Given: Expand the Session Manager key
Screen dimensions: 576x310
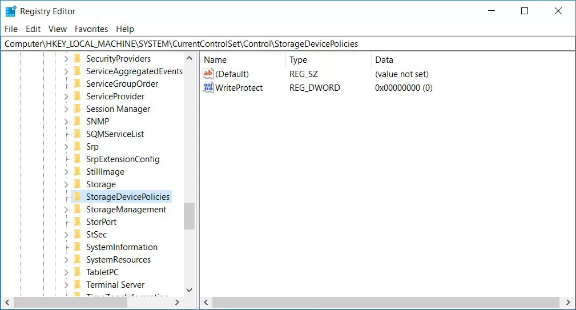Looking at the screenshot, I should coord(66,109).
